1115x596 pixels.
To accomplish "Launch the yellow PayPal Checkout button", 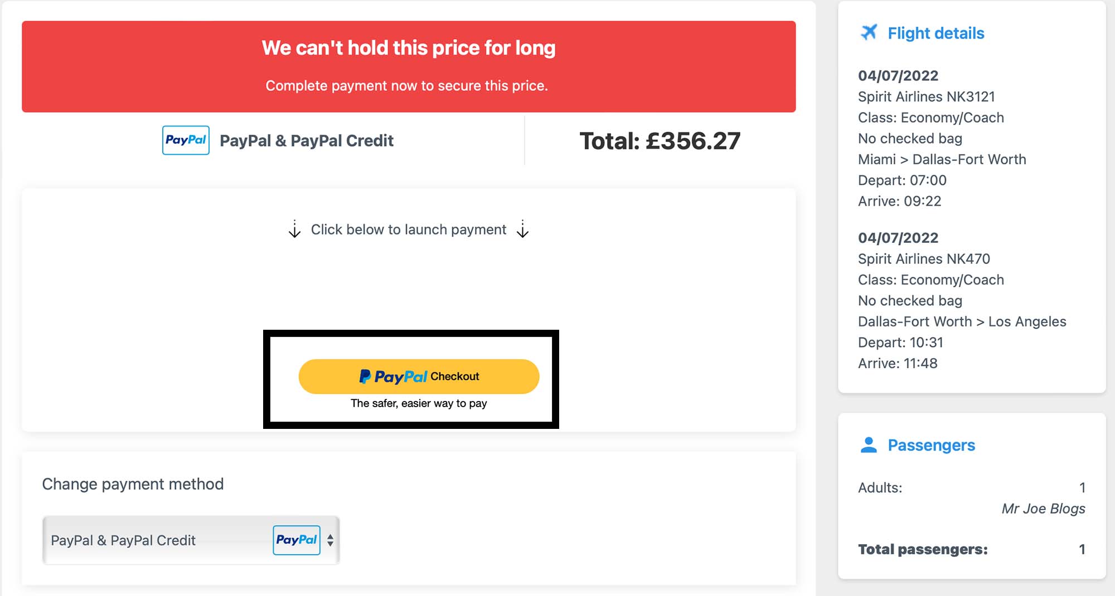I will pos(419,377).
